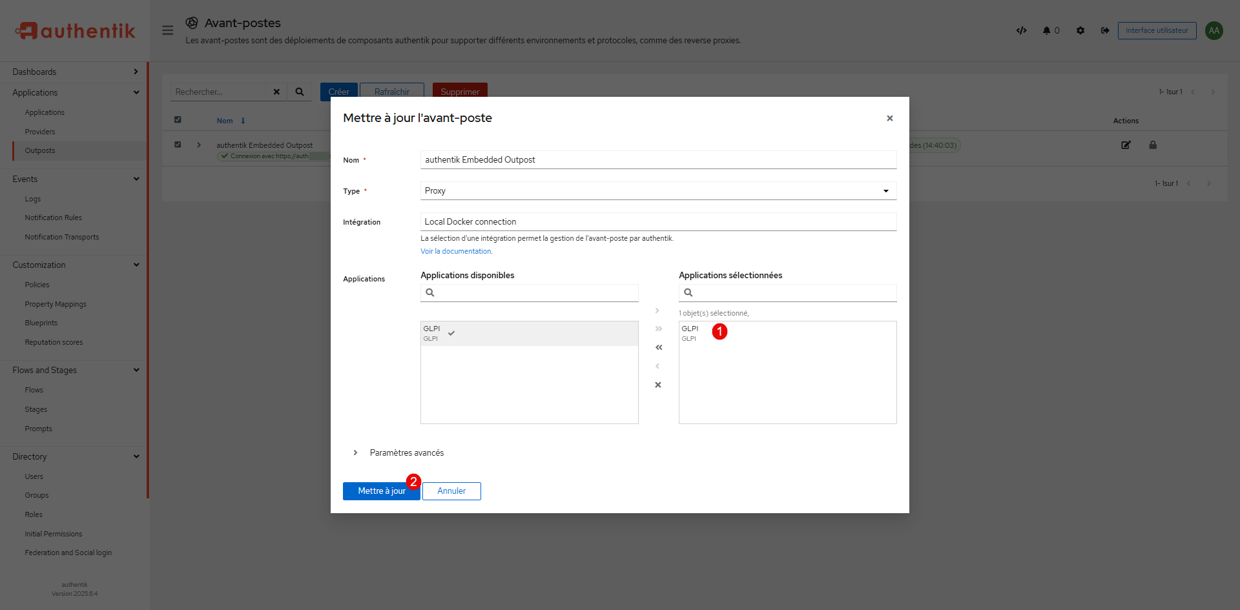This screenshot has width=1240, height=610.
Task: Click the edit icon for Embedded Outpost
Action: [x=1126, y=145]
